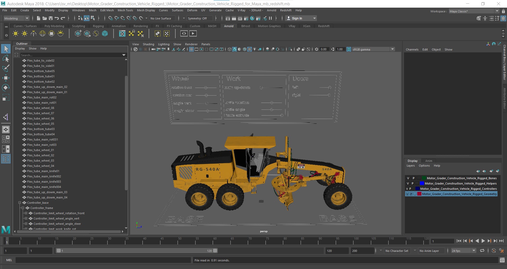This screenshot has width=507, height=269.
Task: Click the red Rigged_Geometry layer color swatch
Action: point(419,194)
